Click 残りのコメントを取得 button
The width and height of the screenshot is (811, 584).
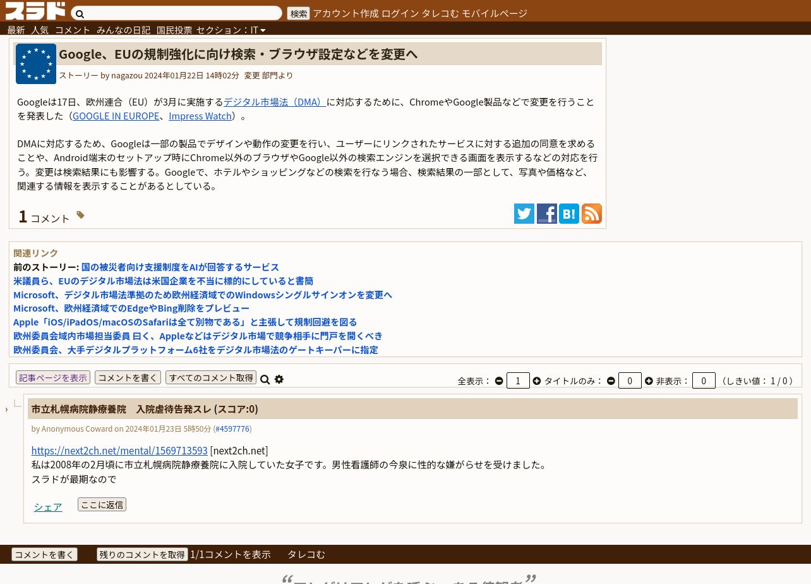[142, 554]
